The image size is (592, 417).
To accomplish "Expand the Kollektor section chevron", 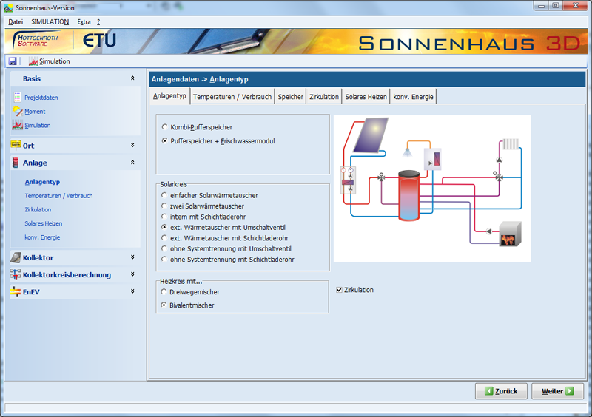I will (x=132, y=257).
